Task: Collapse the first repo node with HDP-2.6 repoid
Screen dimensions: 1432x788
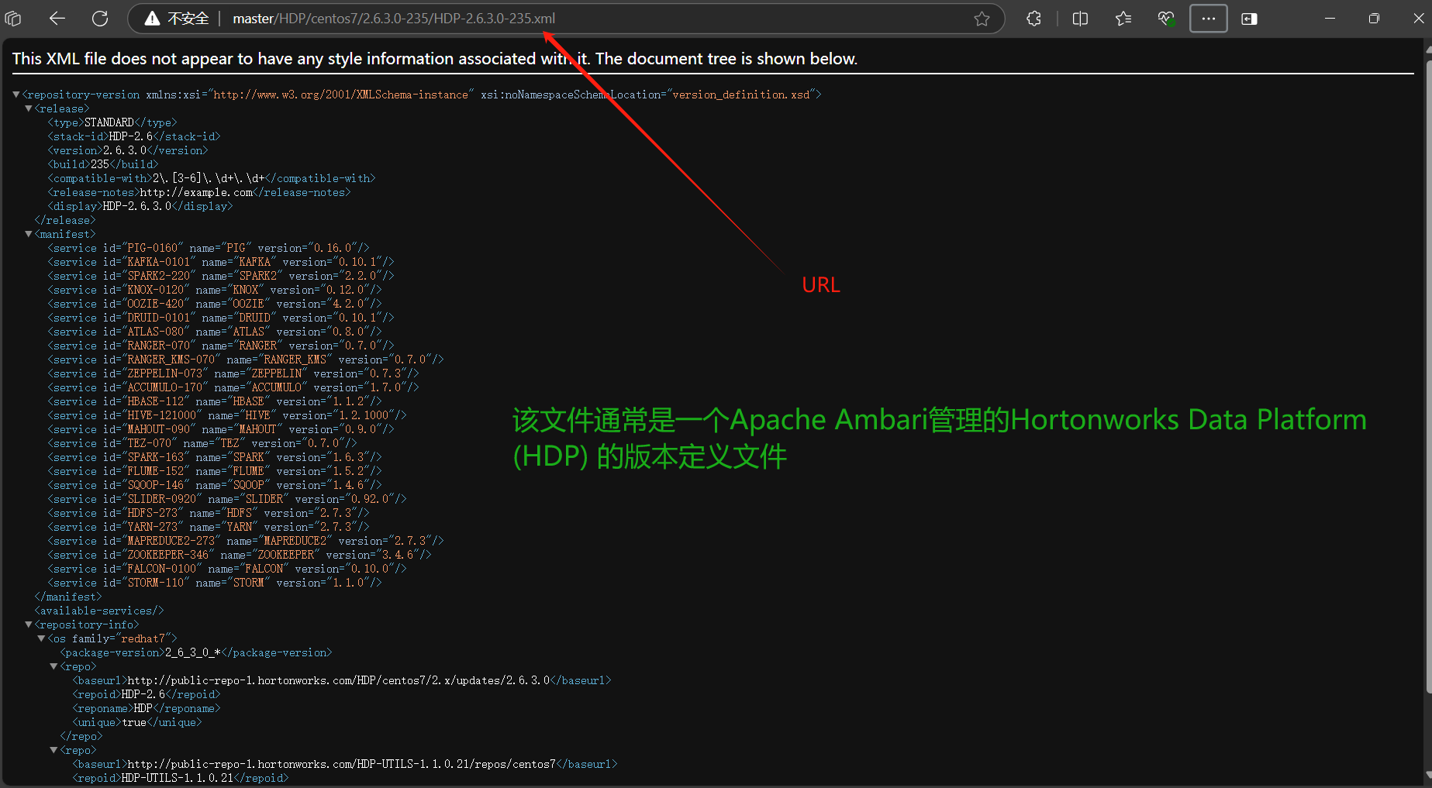Action: coord(53,666)
